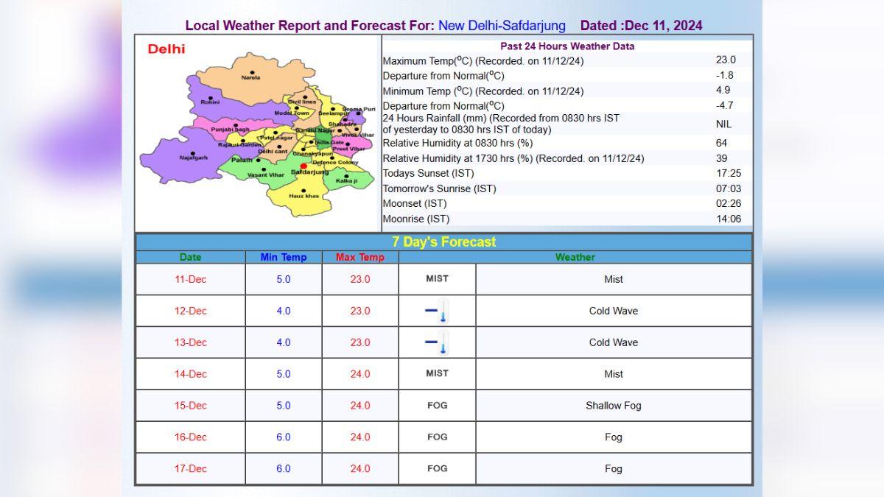This screenshot has width=884, height=497.
Task: Click Tomorrow's Sunrise time 07:03
Action: coord(728,188)
